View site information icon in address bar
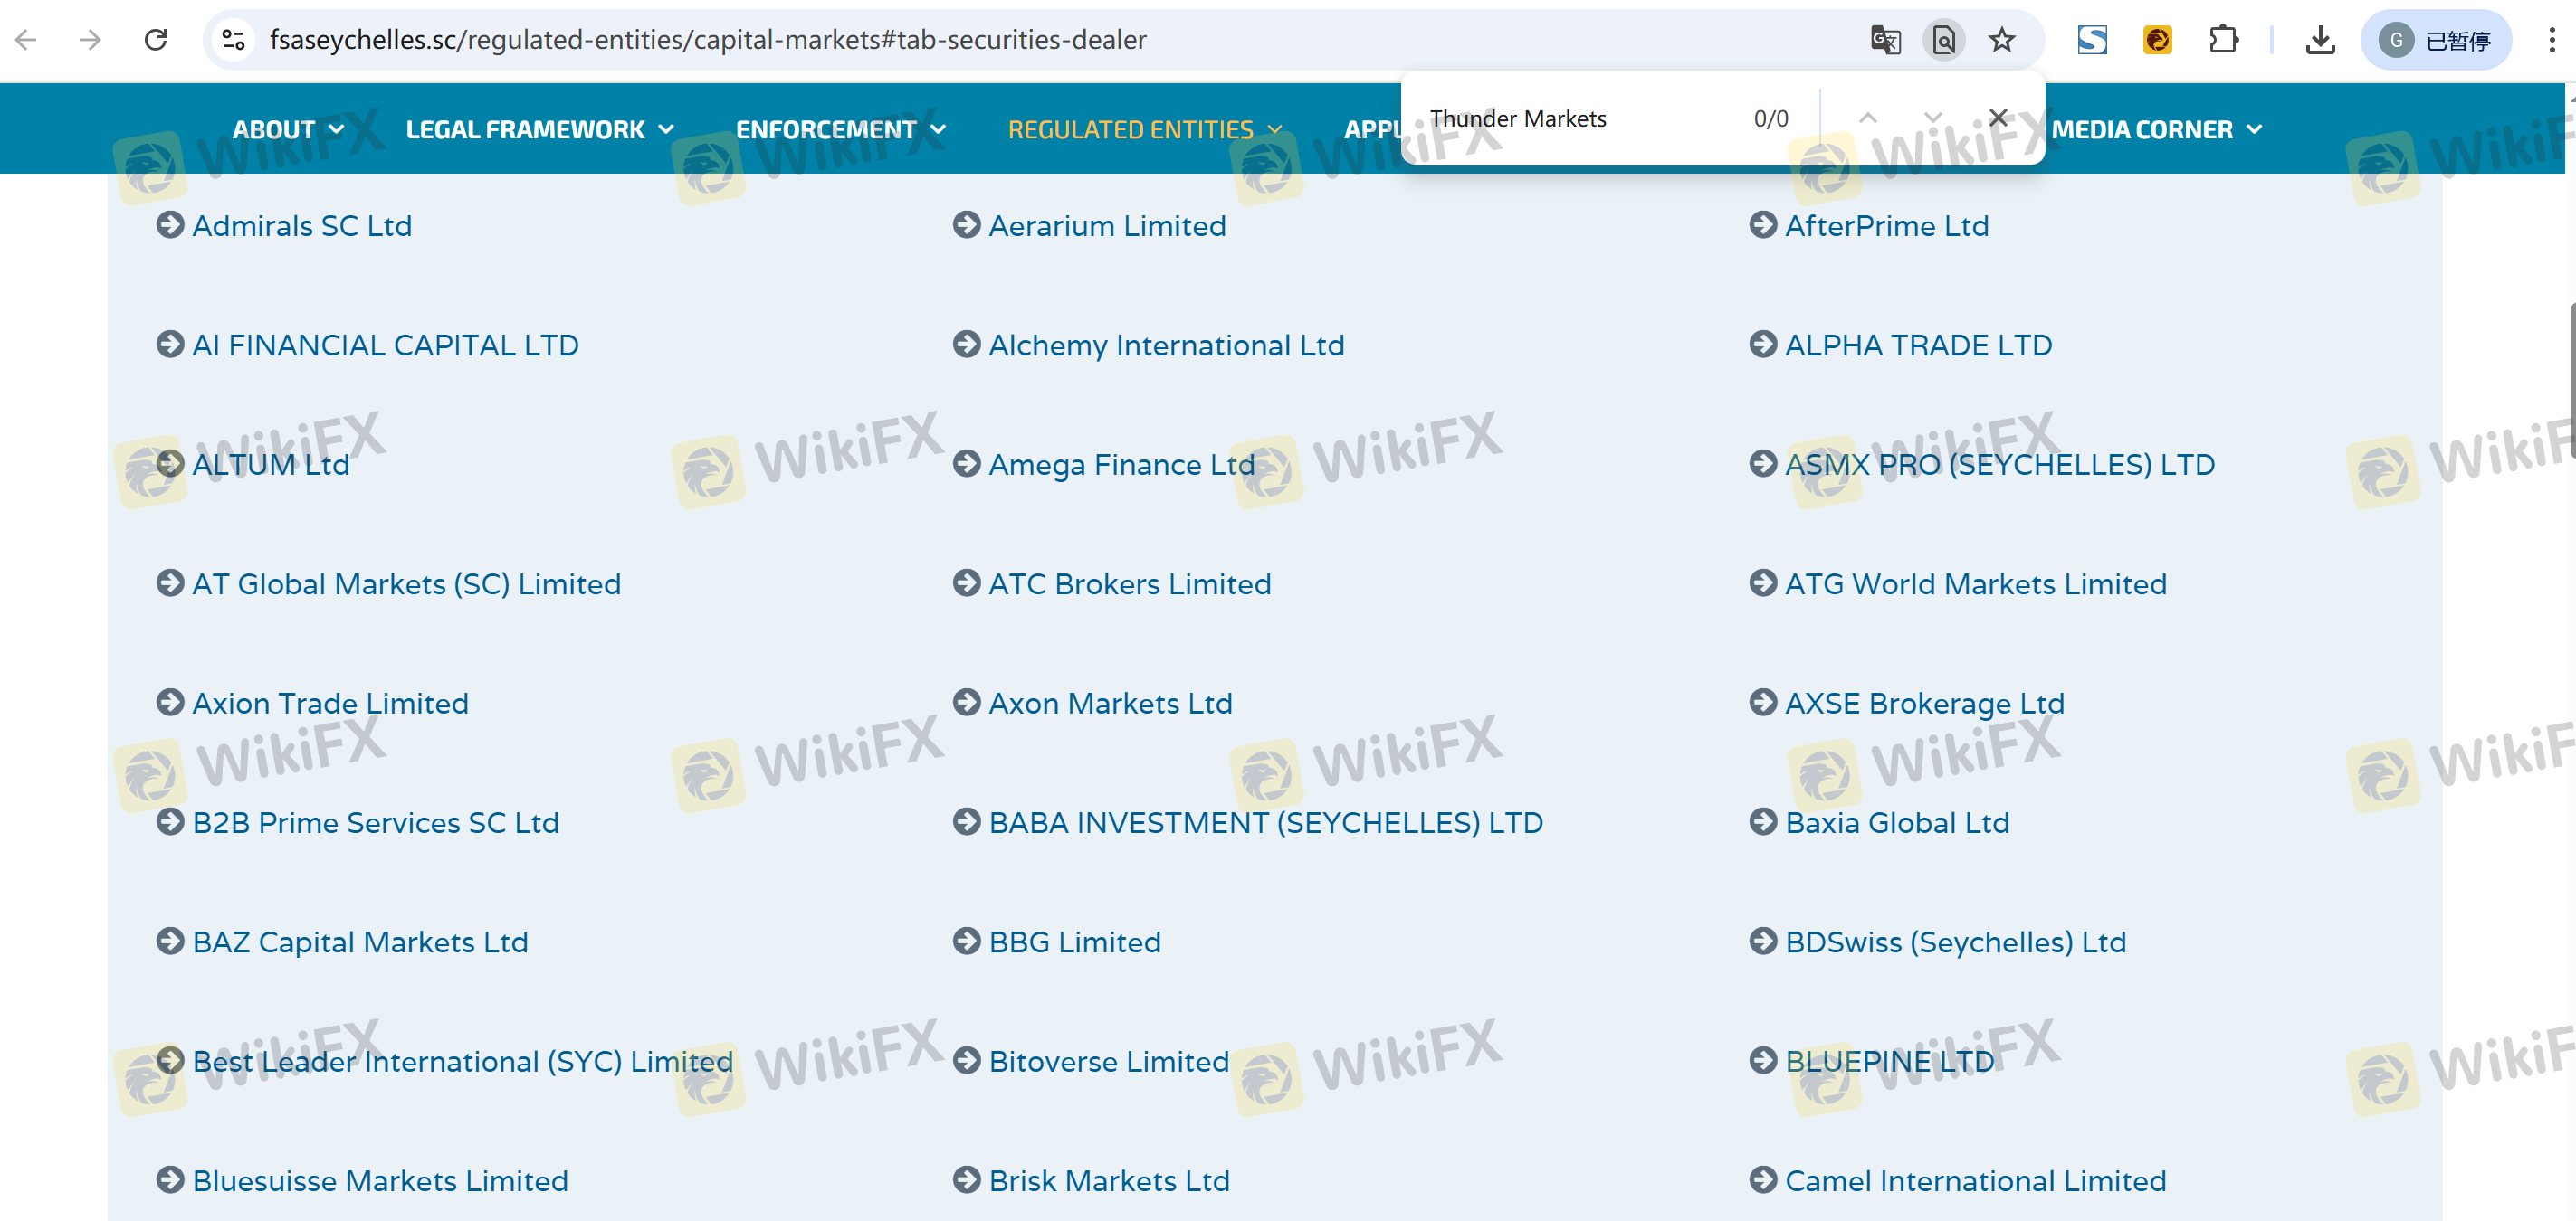This screenshot has width=2576, height=1221. [234, 40]
